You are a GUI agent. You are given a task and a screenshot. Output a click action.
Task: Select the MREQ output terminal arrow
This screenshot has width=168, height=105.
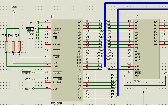pyautogui.click(x=37, y=29)
